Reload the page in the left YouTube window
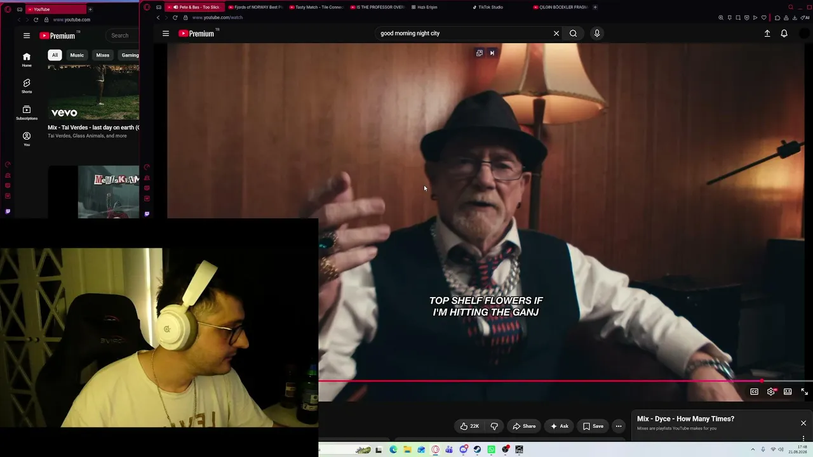This screenshot has width=813, height=457. [36, 20]
